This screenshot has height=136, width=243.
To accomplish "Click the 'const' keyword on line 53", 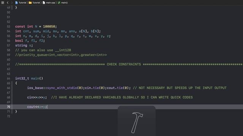I will pos(20,26).
